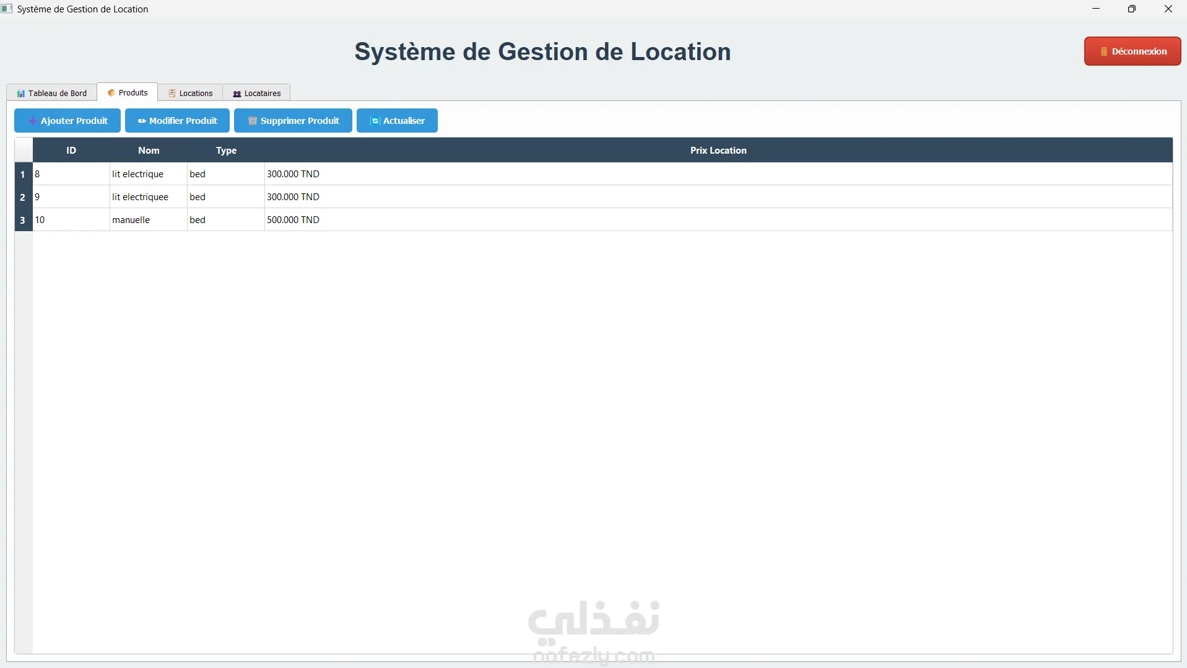
Task: Close the Système de Gestion window
Action: point(1168,9)
